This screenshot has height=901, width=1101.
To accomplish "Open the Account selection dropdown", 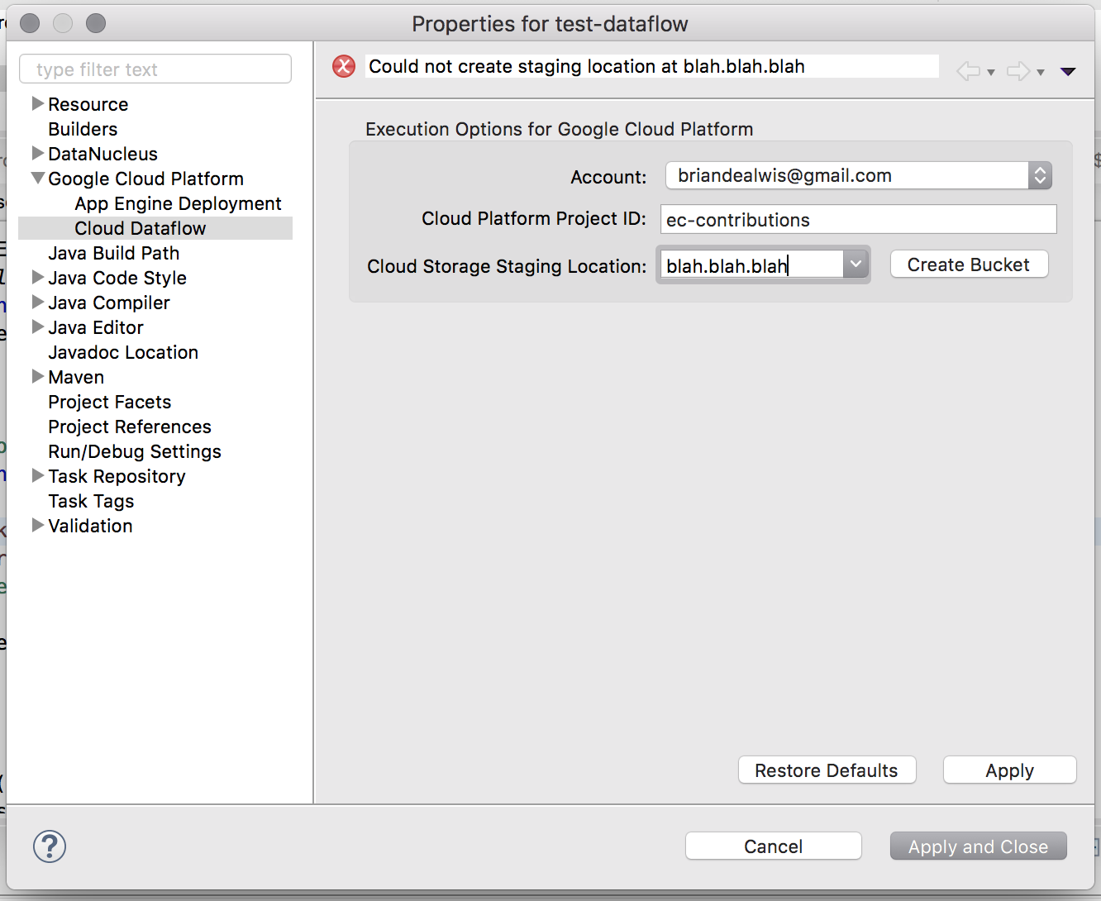I will [x=1040, y=175].
